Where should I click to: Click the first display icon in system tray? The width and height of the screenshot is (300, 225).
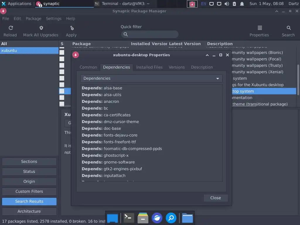tap(212, 4)
